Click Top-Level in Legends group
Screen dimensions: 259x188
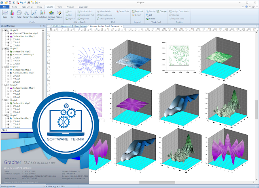coord(138,11)
